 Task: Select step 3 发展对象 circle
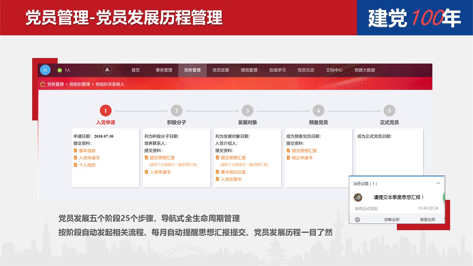pos(248,110)
